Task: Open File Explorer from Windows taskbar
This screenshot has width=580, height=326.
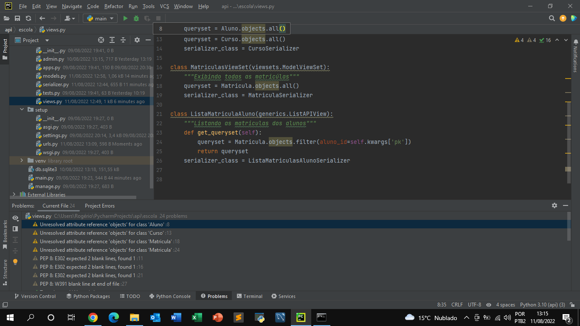Action: coord(134,318)
